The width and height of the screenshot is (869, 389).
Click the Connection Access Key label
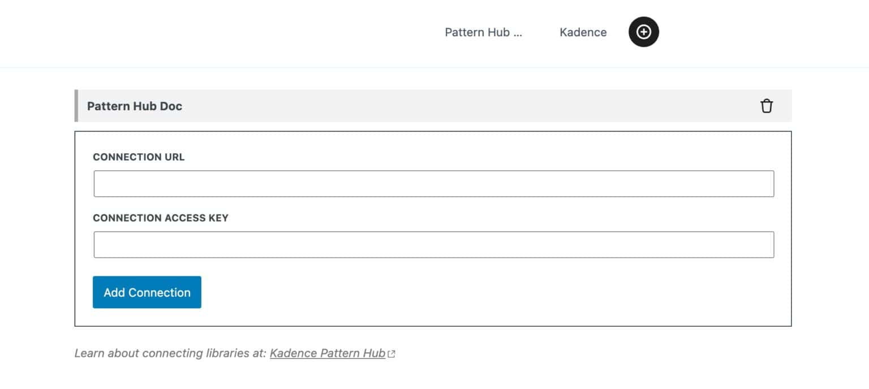[160, 218]
